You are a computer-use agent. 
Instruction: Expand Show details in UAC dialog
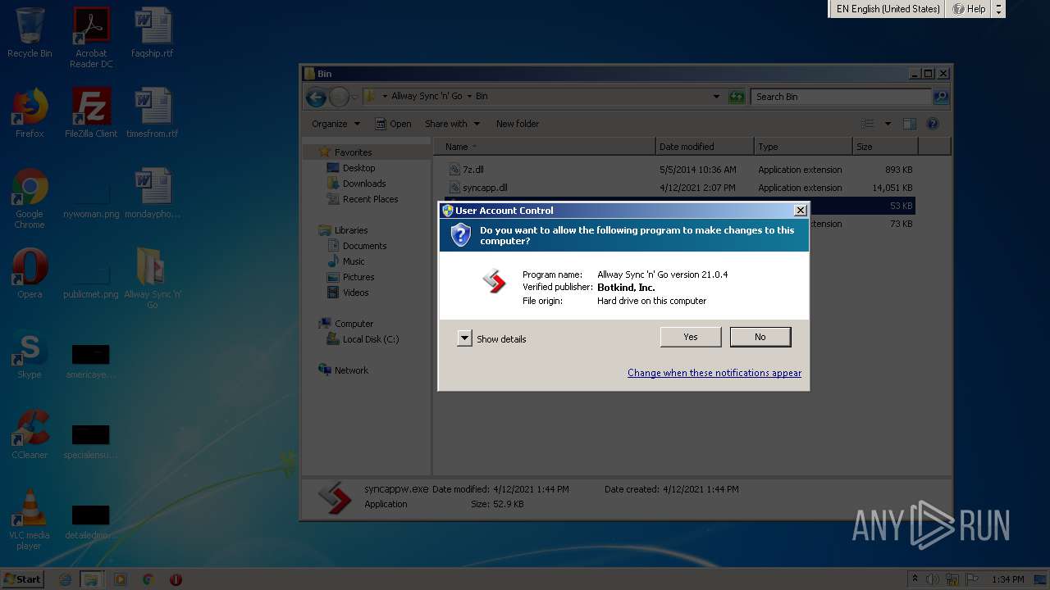click(x=491, y=338)
